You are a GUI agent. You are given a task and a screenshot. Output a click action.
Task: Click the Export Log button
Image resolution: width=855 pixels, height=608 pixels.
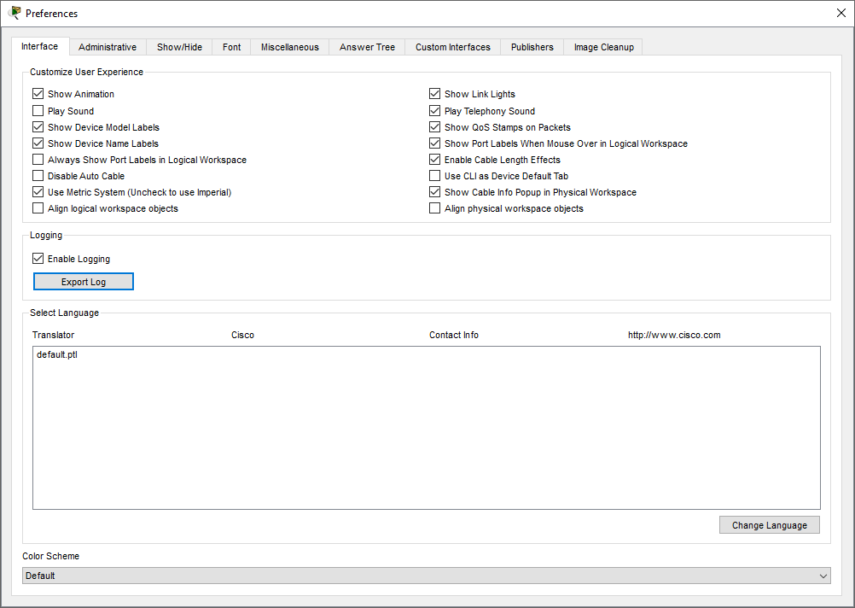[x=84, y=282]
